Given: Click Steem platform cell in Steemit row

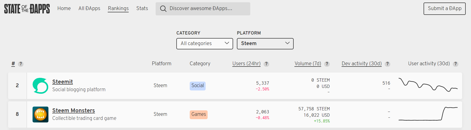Looking at the screenshot, I should (160, 86).
